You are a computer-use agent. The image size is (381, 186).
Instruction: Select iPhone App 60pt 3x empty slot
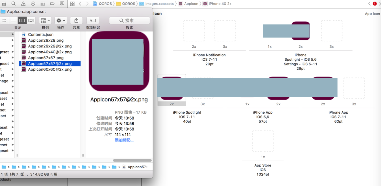pyautogui.click(x=354, y=88)
